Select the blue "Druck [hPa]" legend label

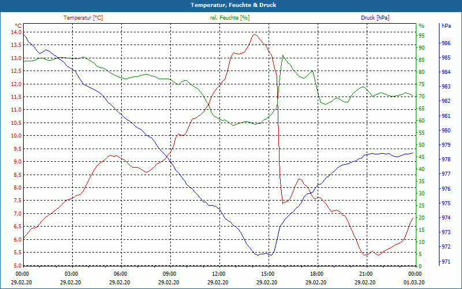(x=375, y=18)
